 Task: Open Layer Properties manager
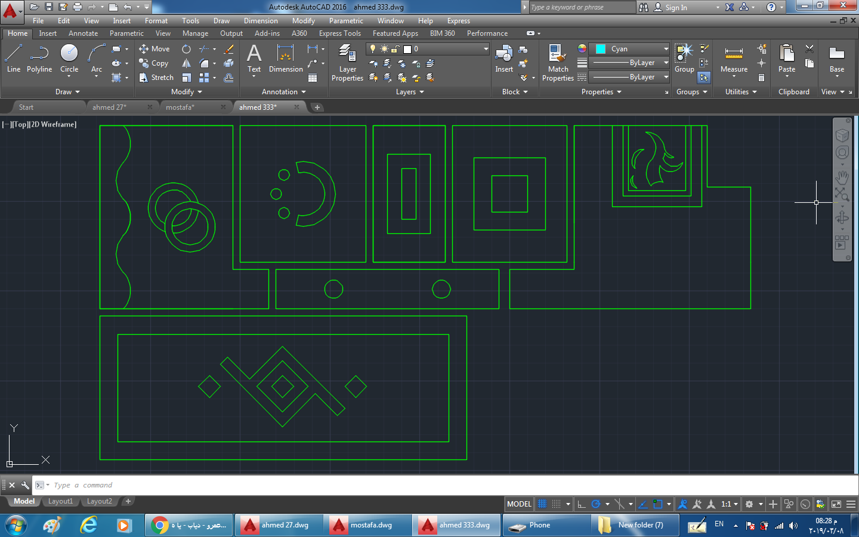point(347,63)
